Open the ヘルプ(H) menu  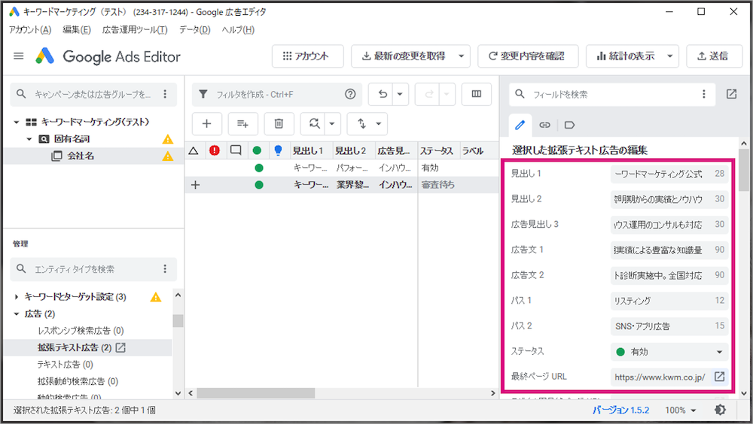(x=238, y=30)
